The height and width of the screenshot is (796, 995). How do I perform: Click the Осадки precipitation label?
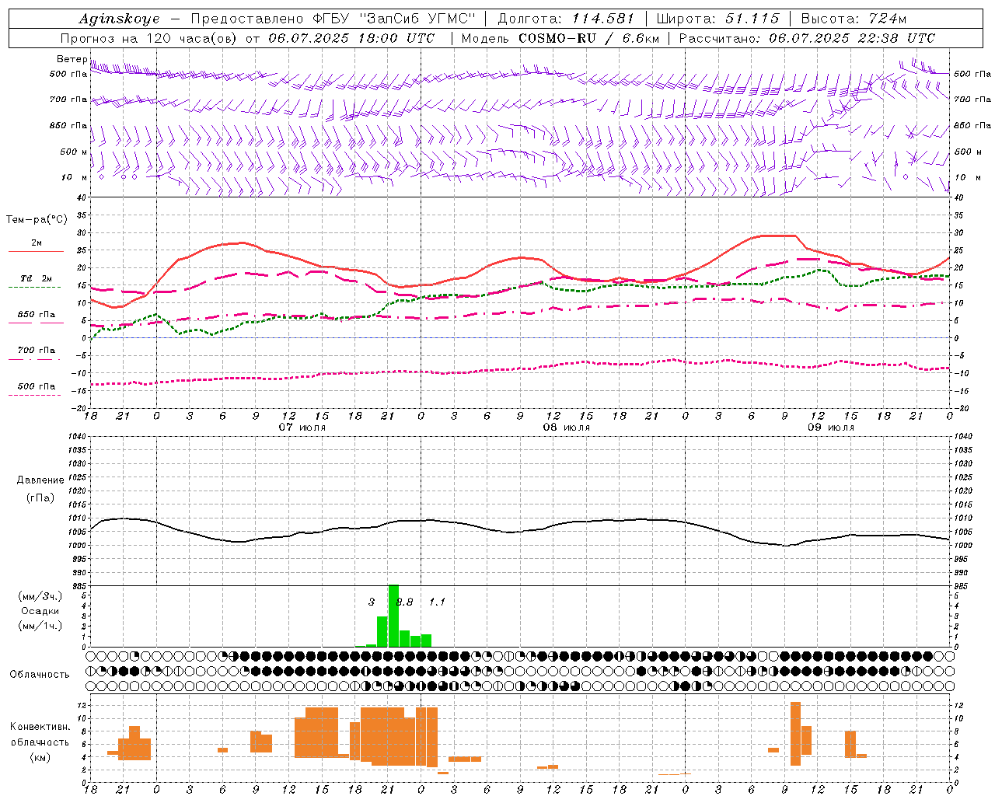click(40, 611)
